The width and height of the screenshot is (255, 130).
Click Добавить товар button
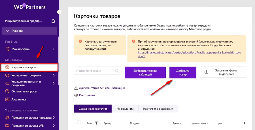[183, 73]
